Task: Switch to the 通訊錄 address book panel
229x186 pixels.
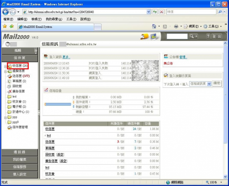Action: (x=19, y=152)
